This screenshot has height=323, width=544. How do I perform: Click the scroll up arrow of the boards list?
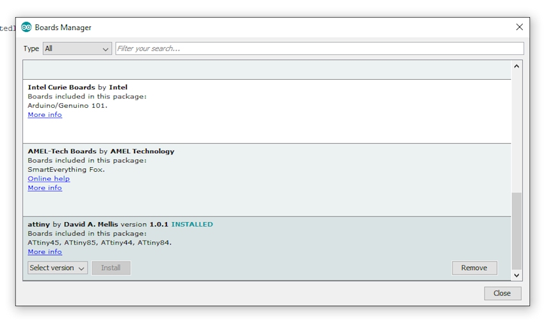click(516, 66)
